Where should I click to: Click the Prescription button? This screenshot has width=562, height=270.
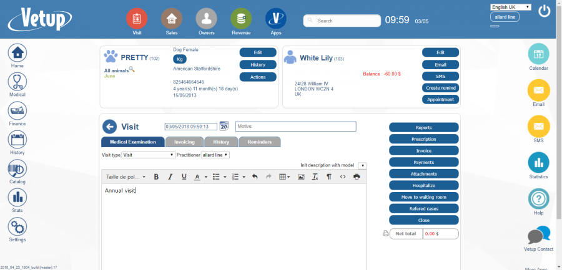coord(423,139)
